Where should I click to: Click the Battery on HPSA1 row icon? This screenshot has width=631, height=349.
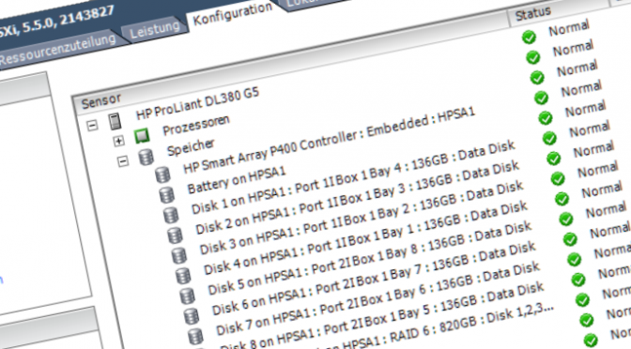click(x=166, y=195)
